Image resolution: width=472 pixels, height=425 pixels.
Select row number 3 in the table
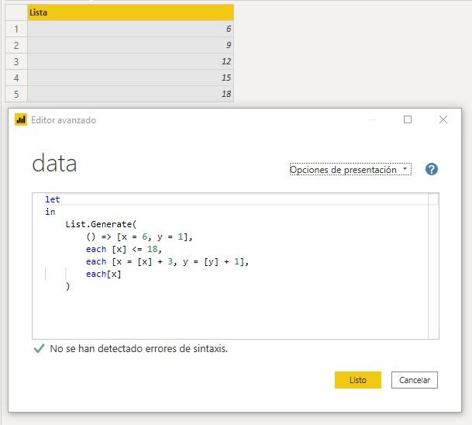tap(16, 62)
